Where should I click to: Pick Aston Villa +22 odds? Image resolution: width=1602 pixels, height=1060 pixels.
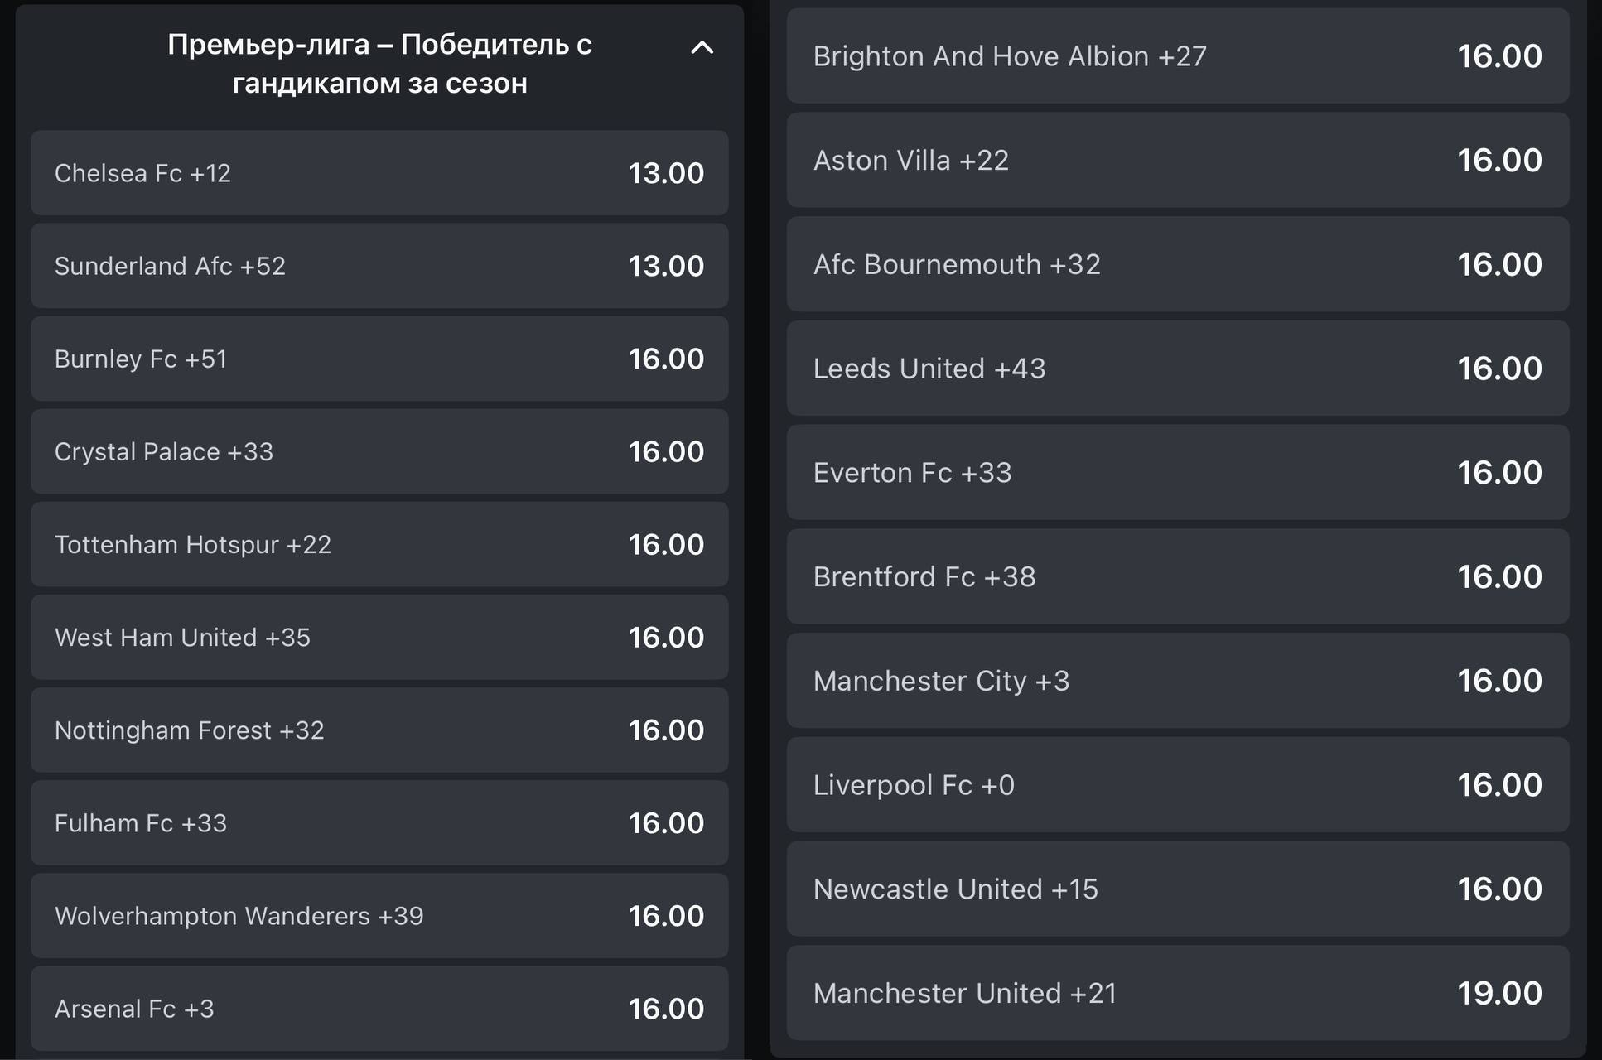click(x=1178, y=160)
